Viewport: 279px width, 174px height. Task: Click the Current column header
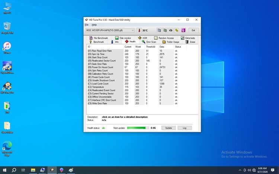[x=129, y=47]
